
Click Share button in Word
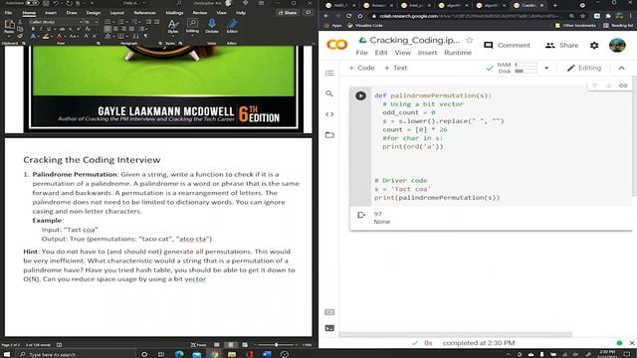point(288,13)
